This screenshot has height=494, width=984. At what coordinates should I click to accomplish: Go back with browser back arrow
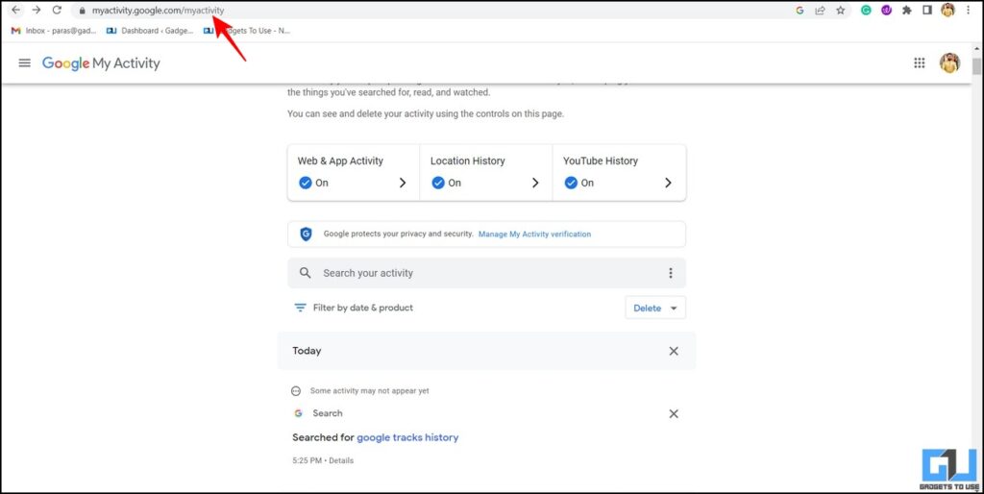click(15, 10)
